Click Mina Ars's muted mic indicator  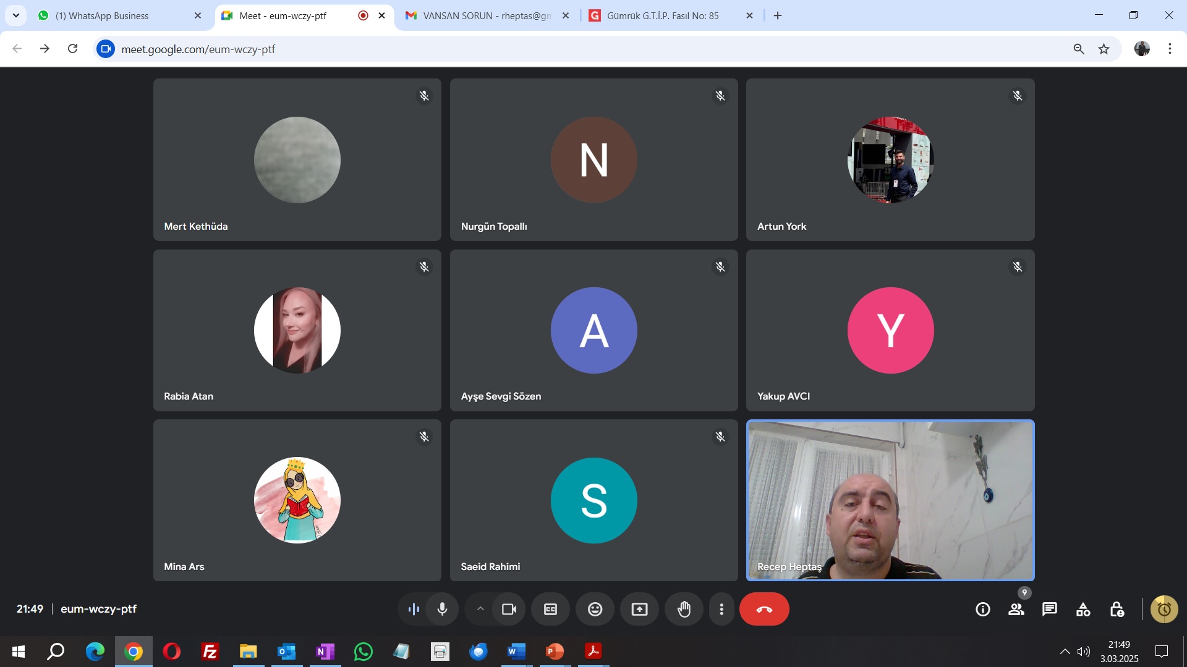pyautogui.click(x=424, y=437)
